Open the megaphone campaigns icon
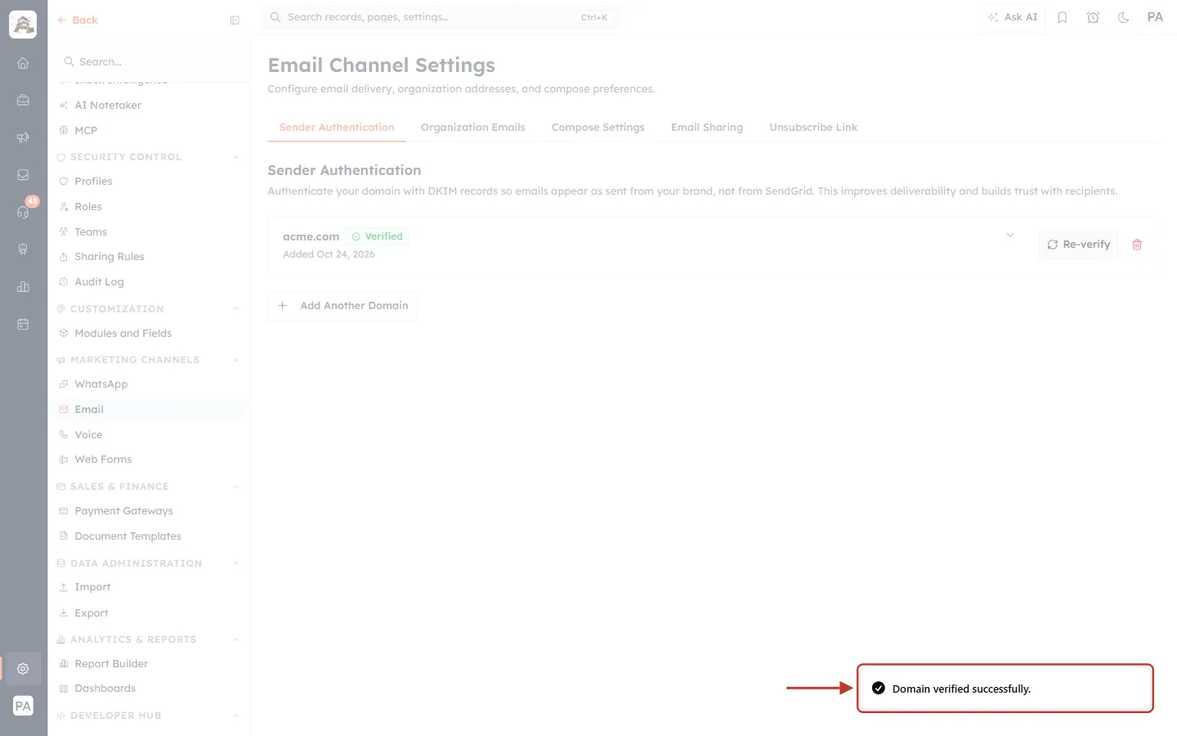 coord(23,137)
